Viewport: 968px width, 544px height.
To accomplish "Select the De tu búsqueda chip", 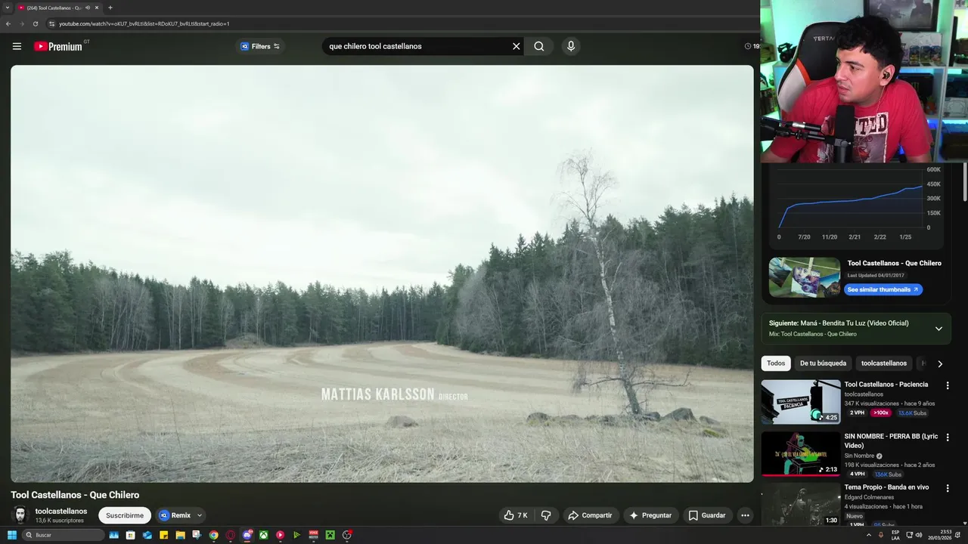I will tap(823, 363).
